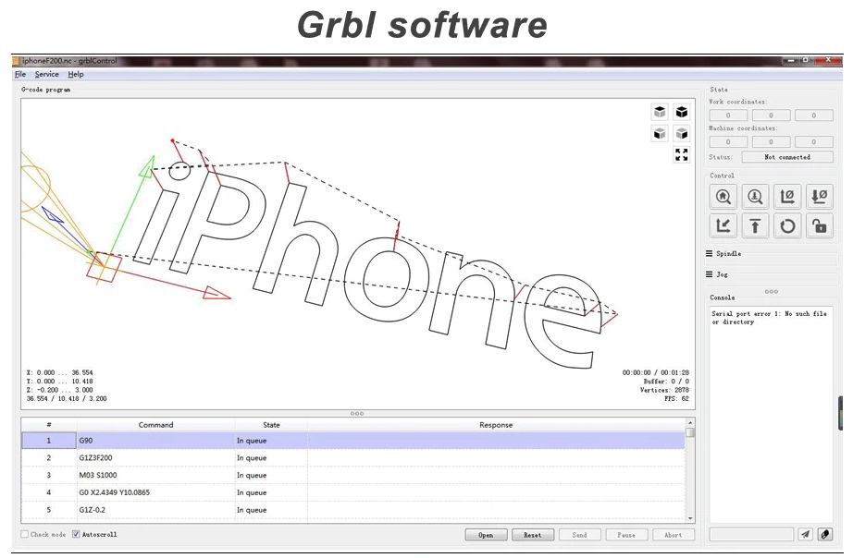Click the 'FPS: 62' readout
Image resolution: width=853 pixels, height=558 pixels.
676,399
